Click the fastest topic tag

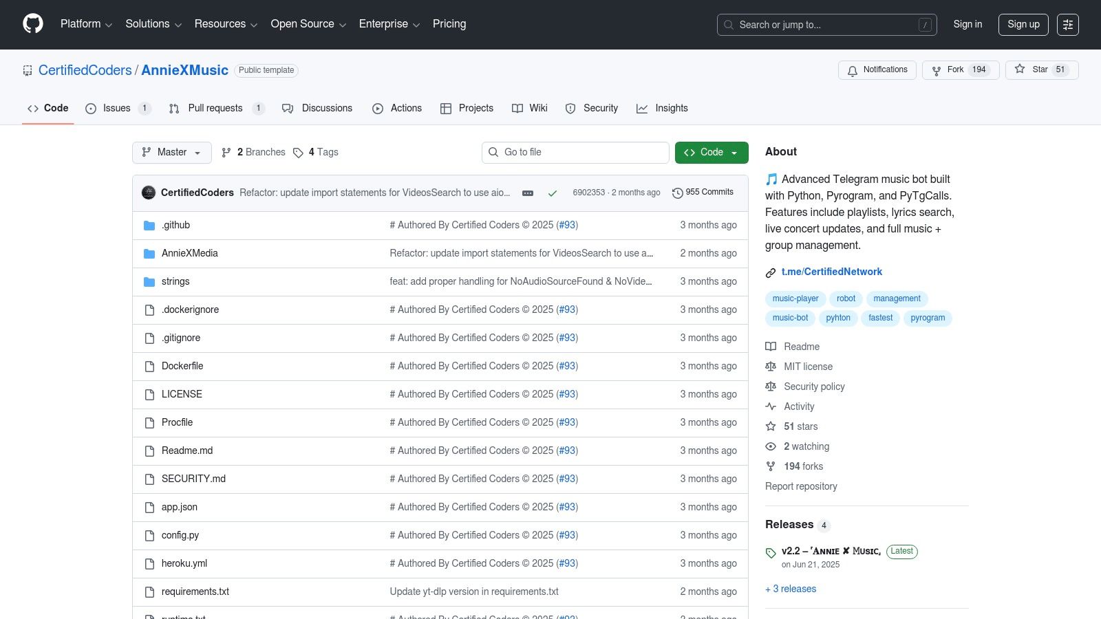coord(880,318)
